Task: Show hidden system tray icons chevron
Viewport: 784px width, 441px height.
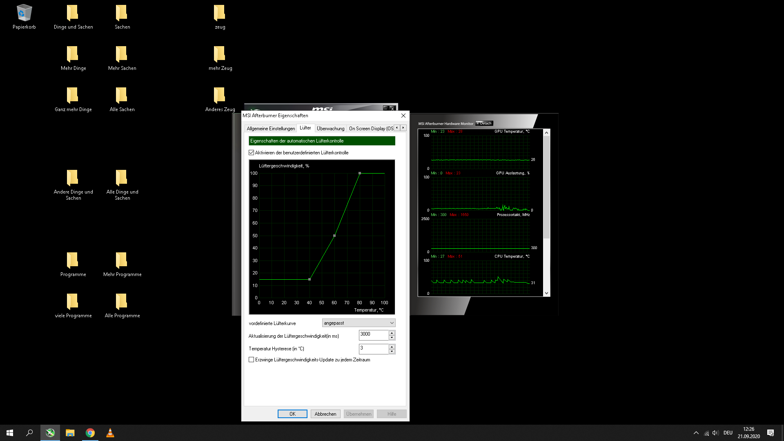Action: click(x=696, y=433)
